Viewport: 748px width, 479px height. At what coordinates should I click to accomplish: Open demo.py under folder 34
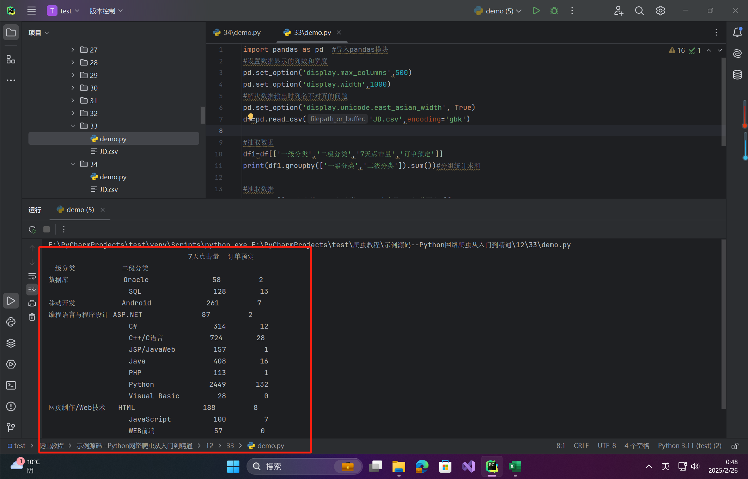pyautogui.click(x=109, y=177)
